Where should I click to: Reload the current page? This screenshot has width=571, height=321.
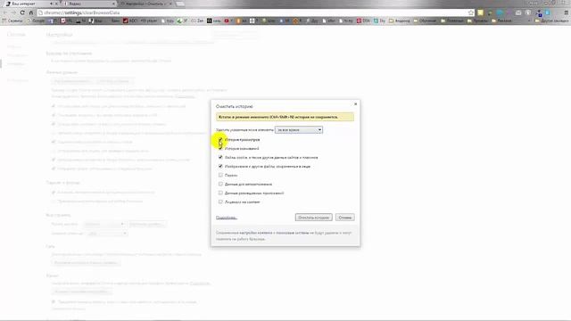pos(22,12)
